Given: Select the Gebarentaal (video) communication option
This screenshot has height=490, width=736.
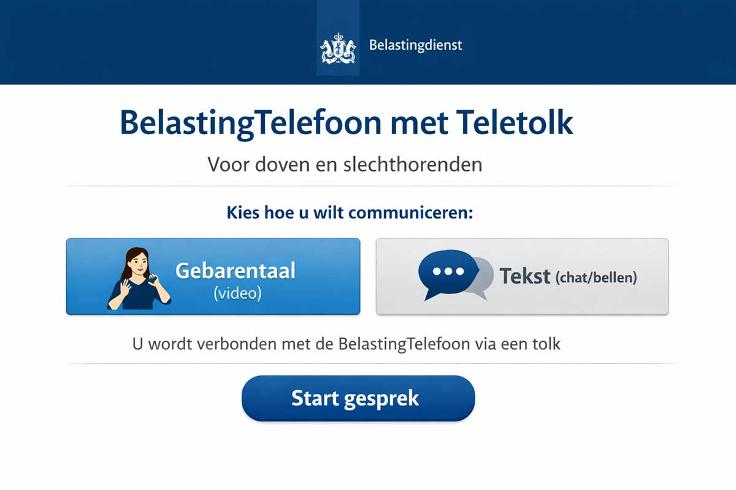Looking at the screenshot, I should (x=213, y=276).
